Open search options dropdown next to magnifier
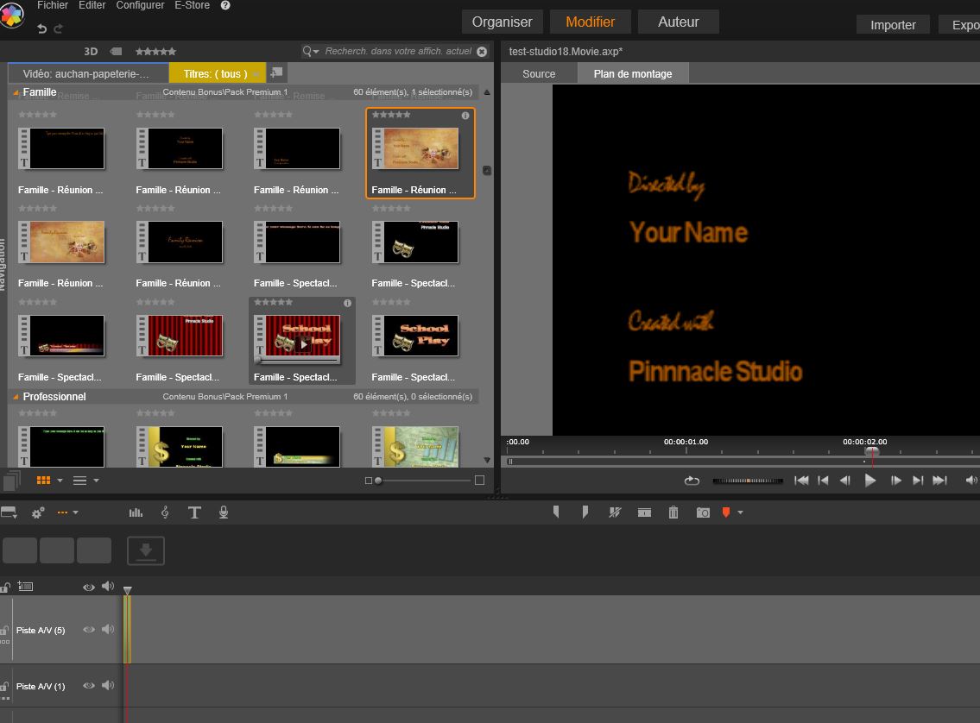 [x=316, y=51]
